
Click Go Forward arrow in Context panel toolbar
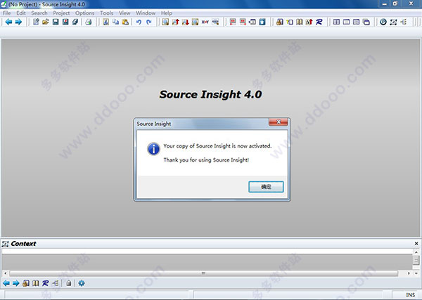coord(16,283)
